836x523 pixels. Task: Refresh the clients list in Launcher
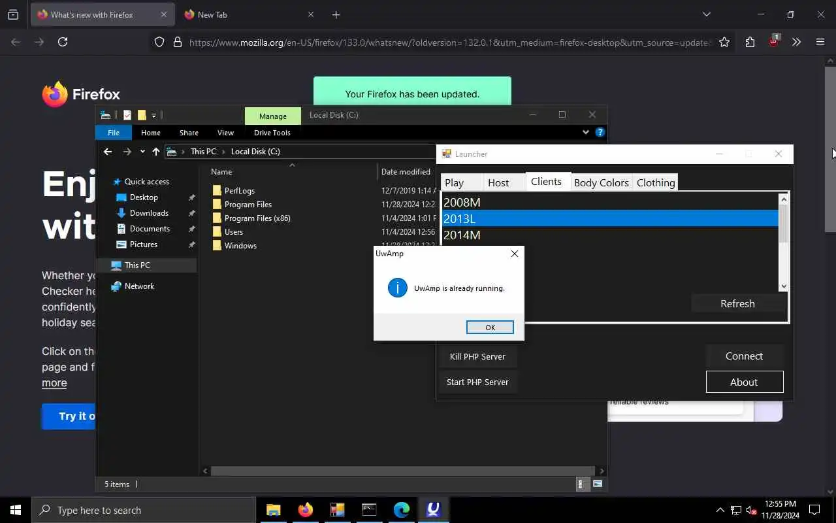coord(737,304)
